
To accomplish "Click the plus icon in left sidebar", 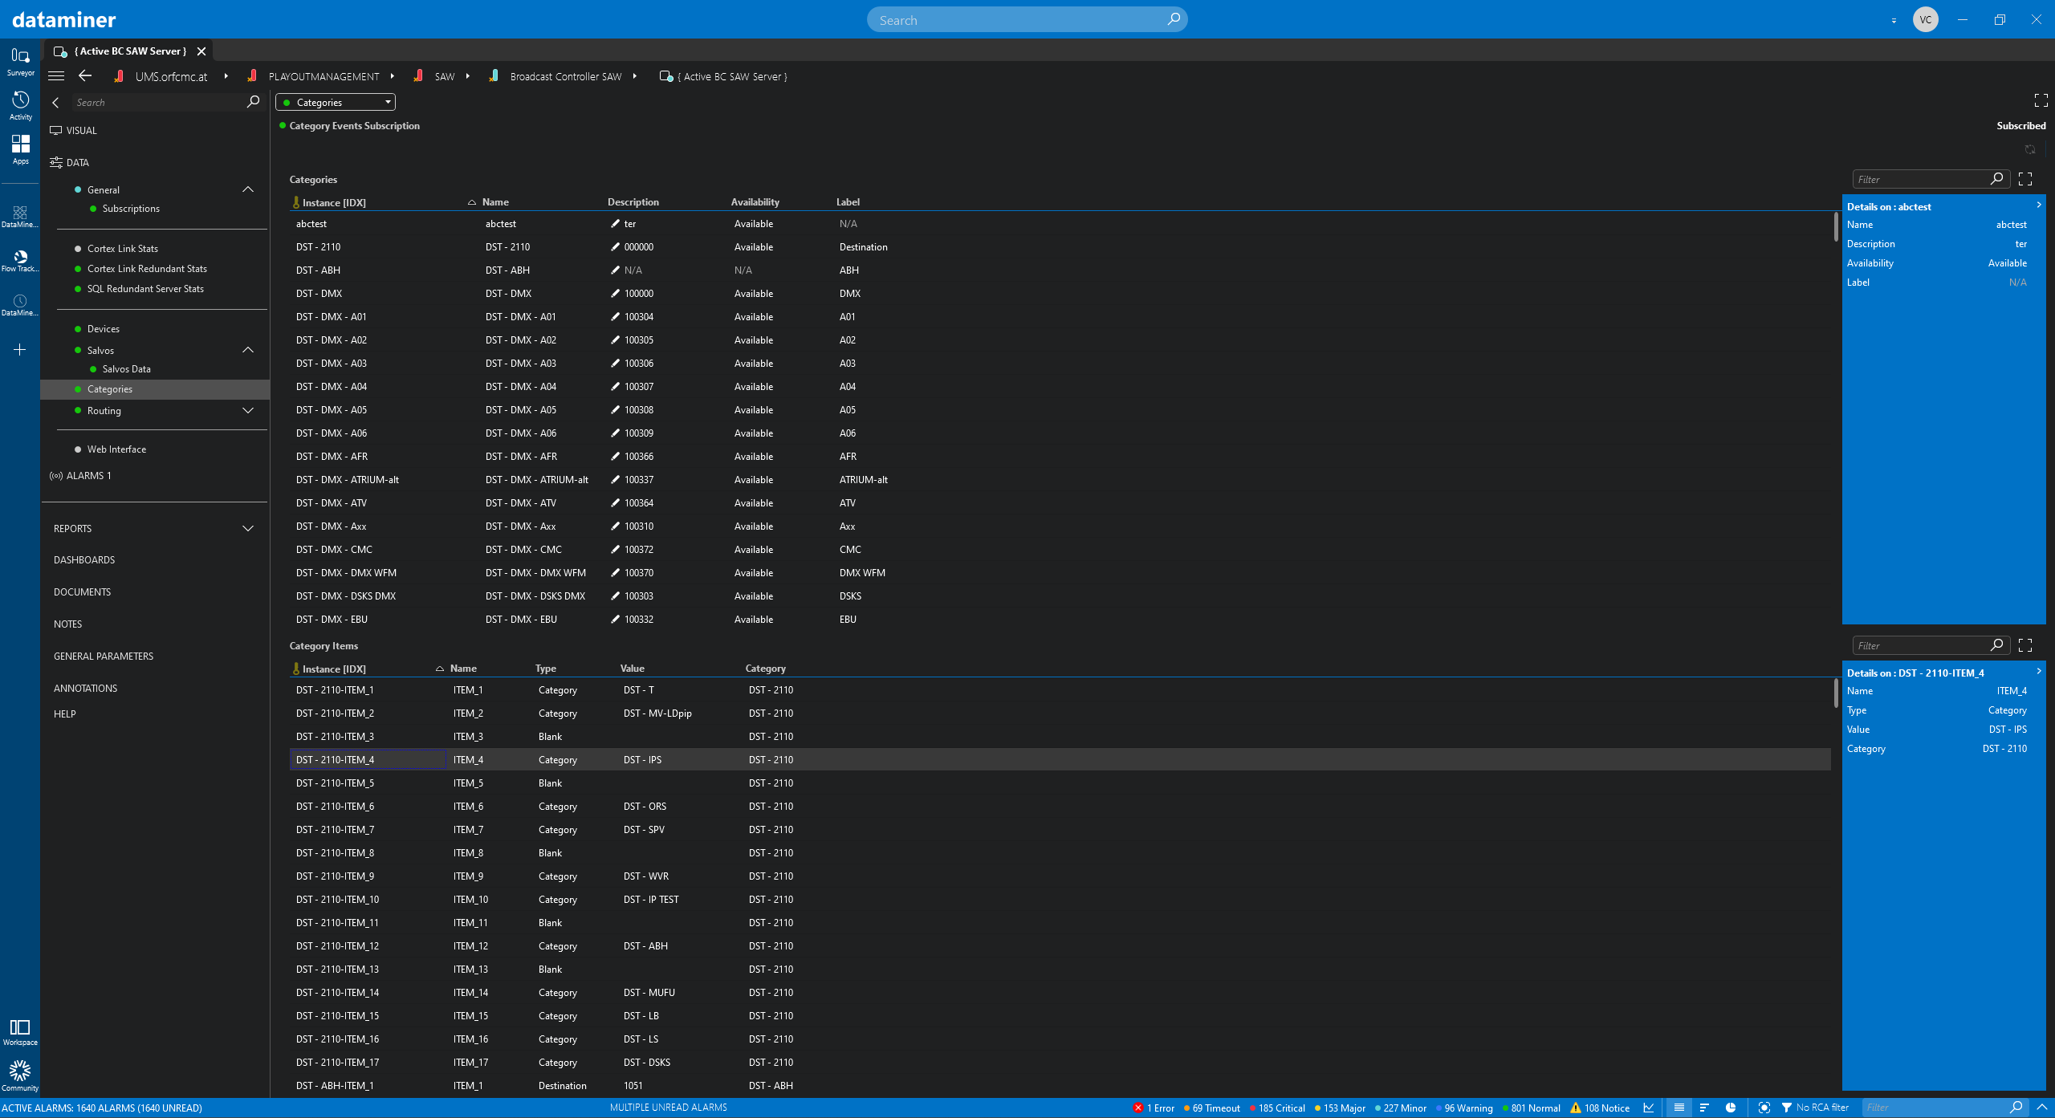I will [x=20, y=350].
